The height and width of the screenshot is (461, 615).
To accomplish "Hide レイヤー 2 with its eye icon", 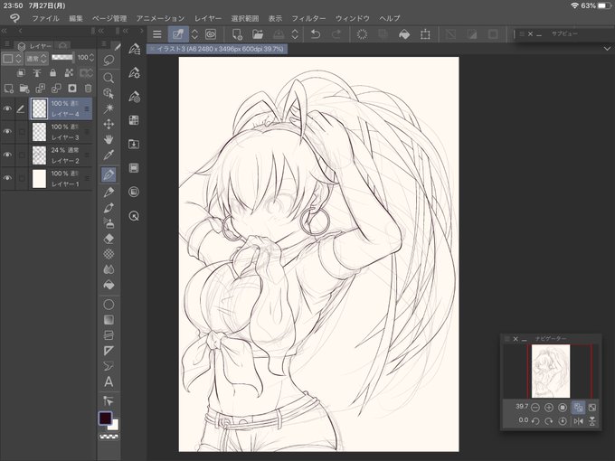I will tap(7, 155).
